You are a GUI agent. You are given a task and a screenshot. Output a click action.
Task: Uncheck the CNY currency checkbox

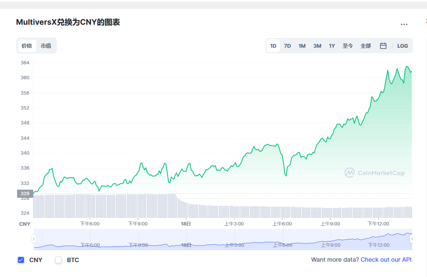coord(20,260)
